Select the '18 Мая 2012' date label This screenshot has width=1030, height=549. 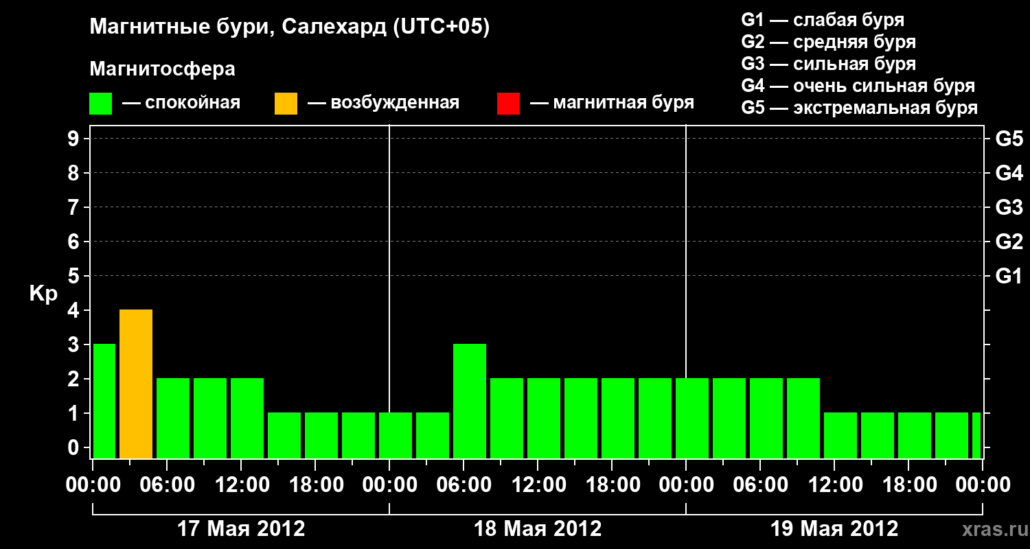[x=538, y=529]
